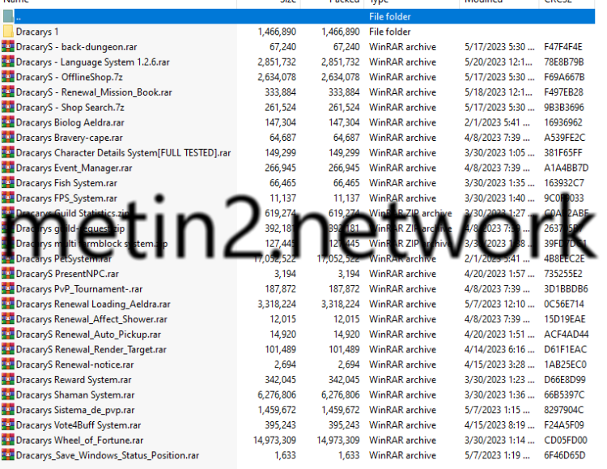Select file name Dracarys Vote4Buff System.rar

pos(79,425)
